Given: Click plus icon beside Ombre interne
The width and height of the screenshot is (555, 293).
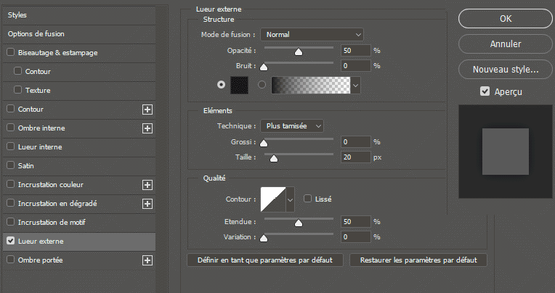Looking at the screenshot, I should tap(147, 128).
